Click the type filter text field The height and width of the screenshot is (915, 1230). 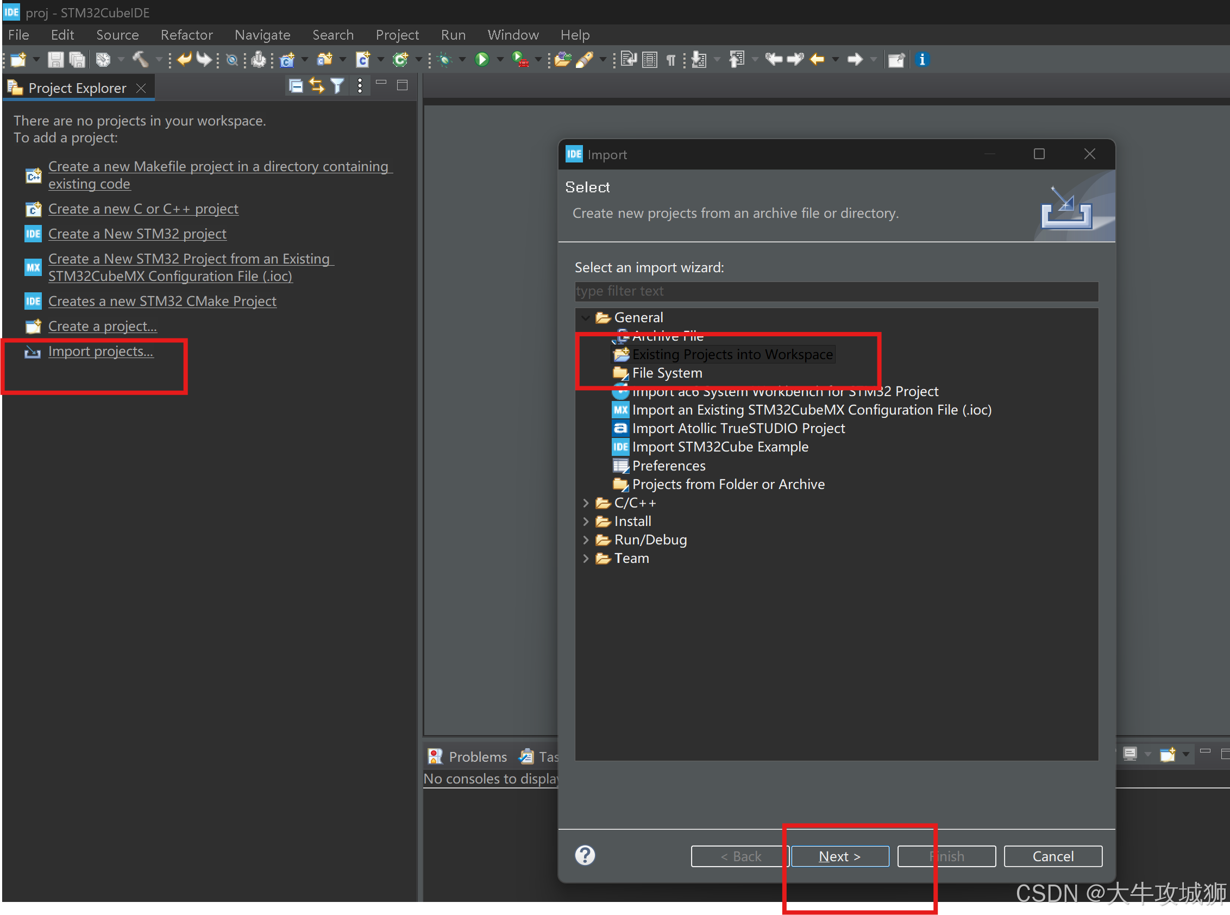pyautogui.click(x=836, y=291)
